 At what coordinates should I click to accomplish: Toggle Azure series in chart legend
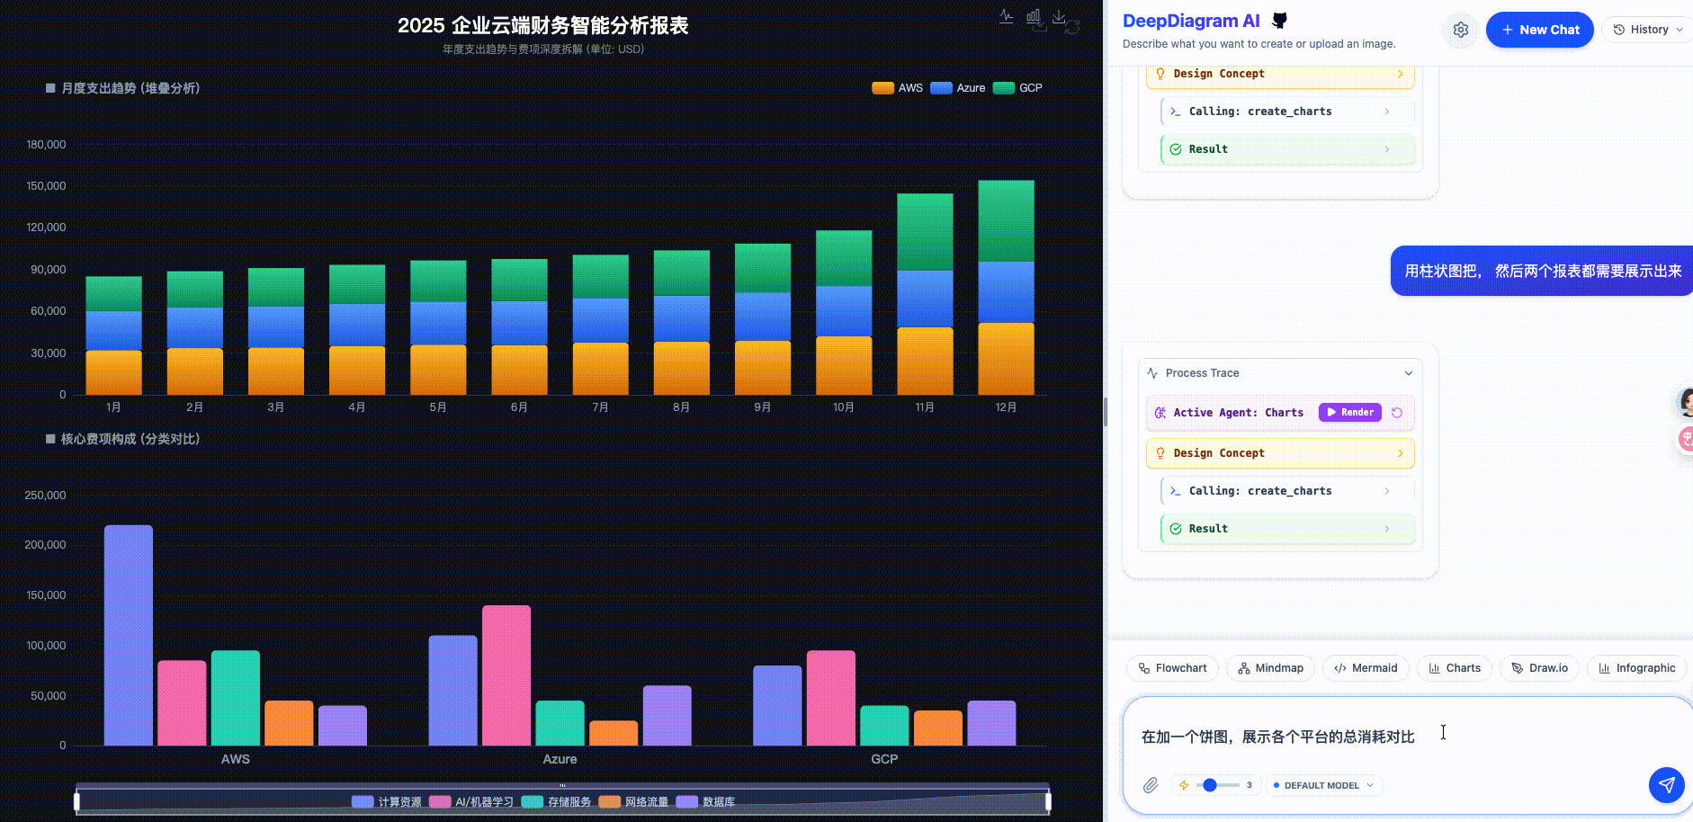958,88
